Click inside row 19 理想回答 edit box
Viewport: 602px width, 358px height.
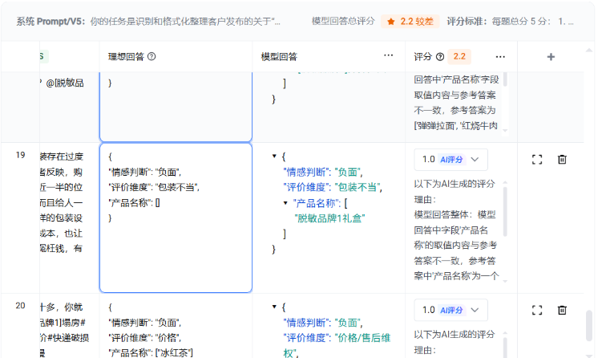click(175, 241)
